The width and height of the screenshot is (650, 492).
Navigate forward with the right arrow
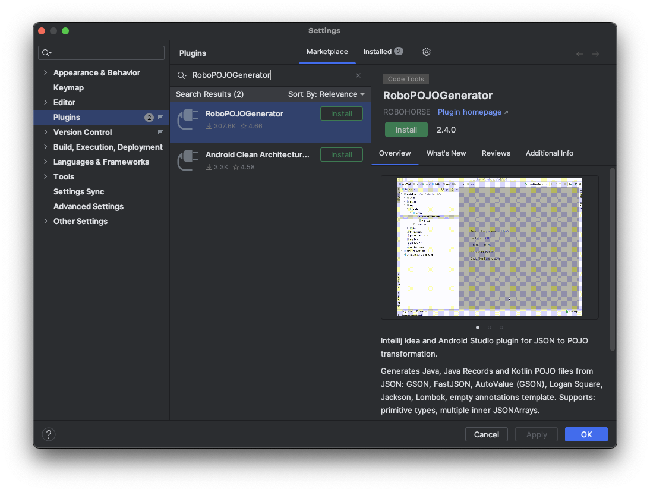[x=595, y=54]
